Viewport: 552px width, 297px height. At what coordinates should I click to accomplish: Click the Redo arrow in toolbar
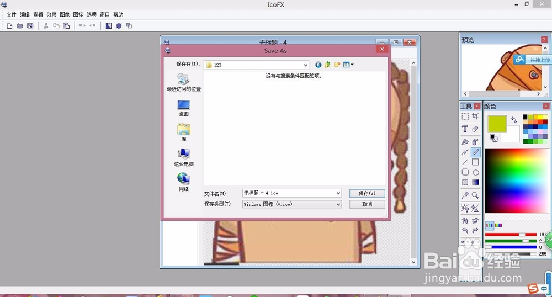click(x=93, y=26)
